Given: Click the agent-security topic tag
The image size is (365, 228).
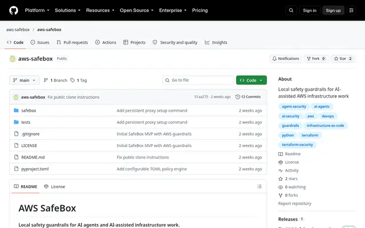Looking at the screenshot, I should tap(294, 107).
